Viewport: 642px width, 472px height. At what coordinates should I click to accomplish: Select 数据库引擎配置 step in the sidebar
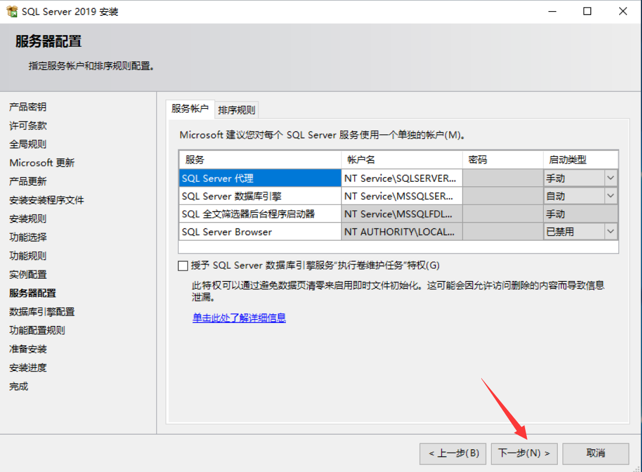(x=42, y=312)
